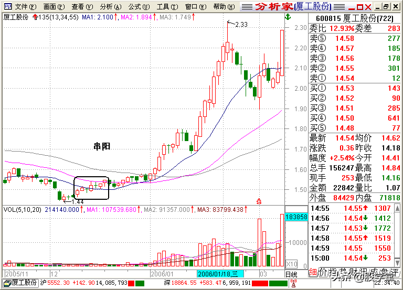Click the restore icon of inner window
403x290 pixels.
pyautogui.click(x=386, y=7)
